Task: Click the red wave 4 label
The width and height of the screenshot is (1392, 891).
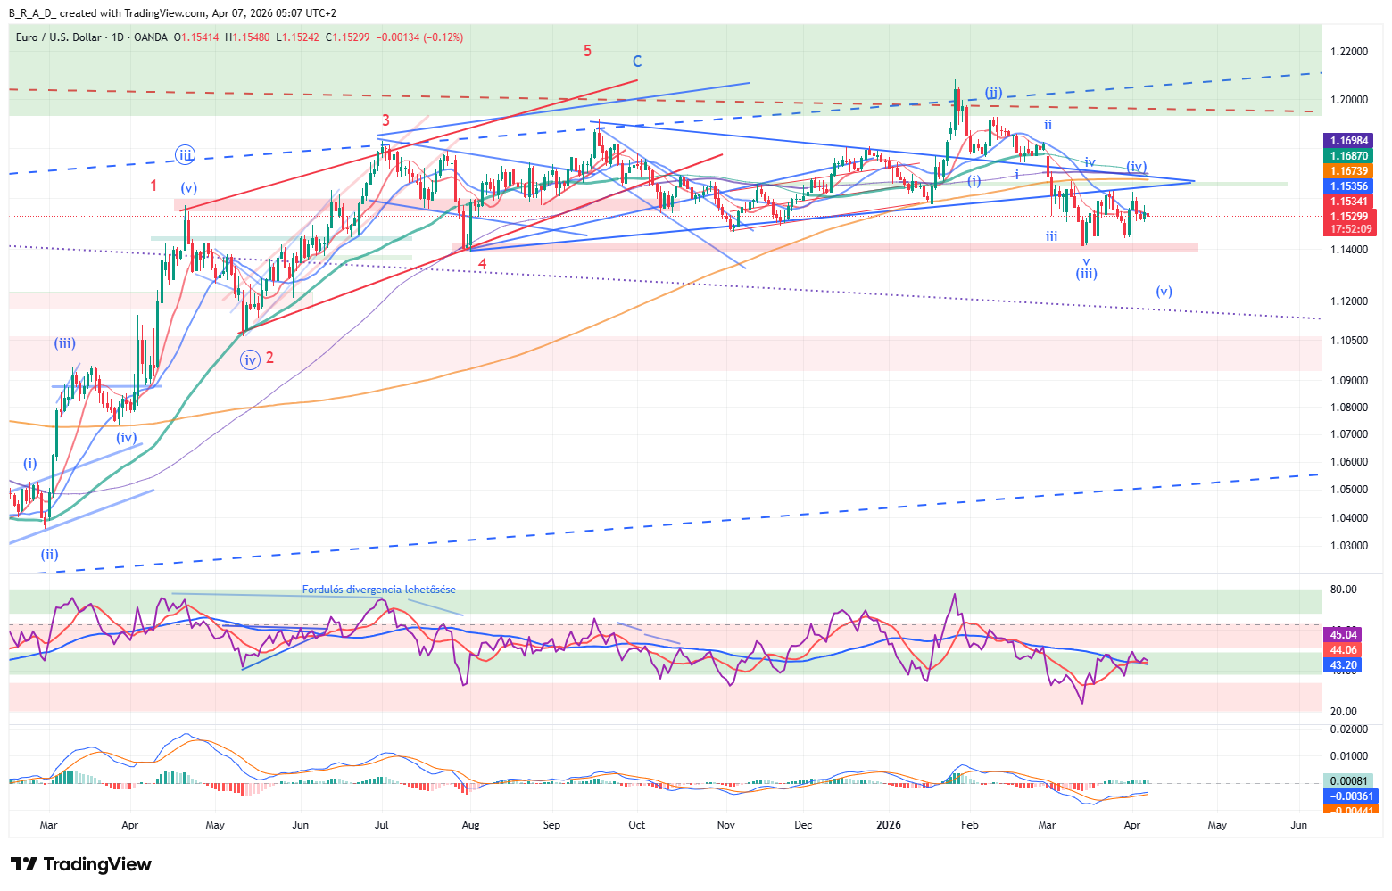Action: [x=483, y=264]
